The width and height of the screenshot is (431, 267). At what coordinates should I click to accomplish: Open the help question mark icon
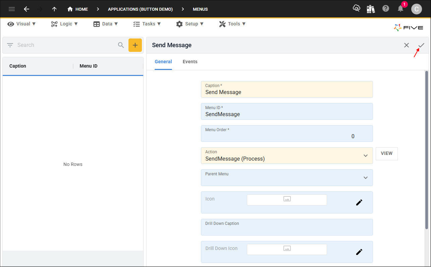click(386, 9)
